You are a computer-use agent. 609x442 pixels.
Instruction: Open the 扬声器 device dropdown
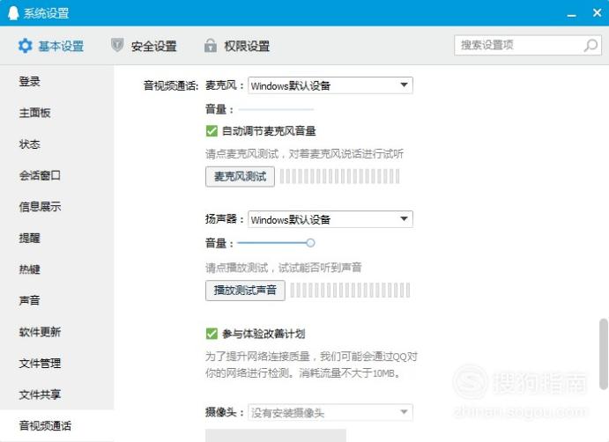[330, 219]
